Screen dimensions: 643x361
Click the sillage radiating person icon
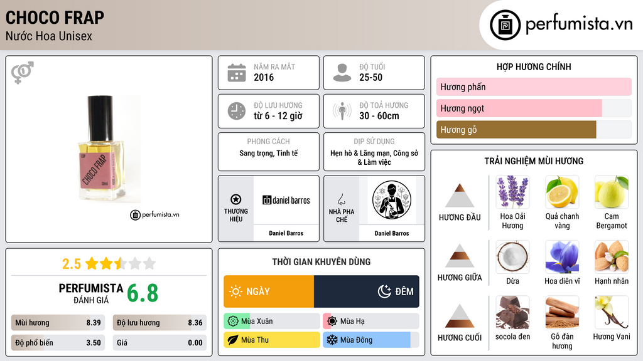pos(342,111)
